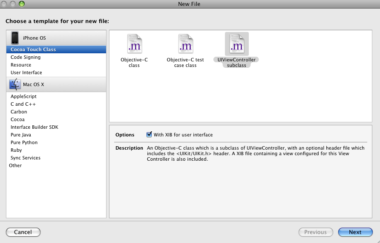Choose the User Interface category
Viewport: 380px width, 243px height.
pyautogui.click(x=56, y=72)
